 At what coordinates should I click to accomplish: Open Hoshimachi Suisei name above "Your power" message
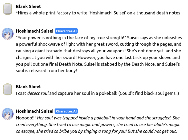(x=35, y=31)
